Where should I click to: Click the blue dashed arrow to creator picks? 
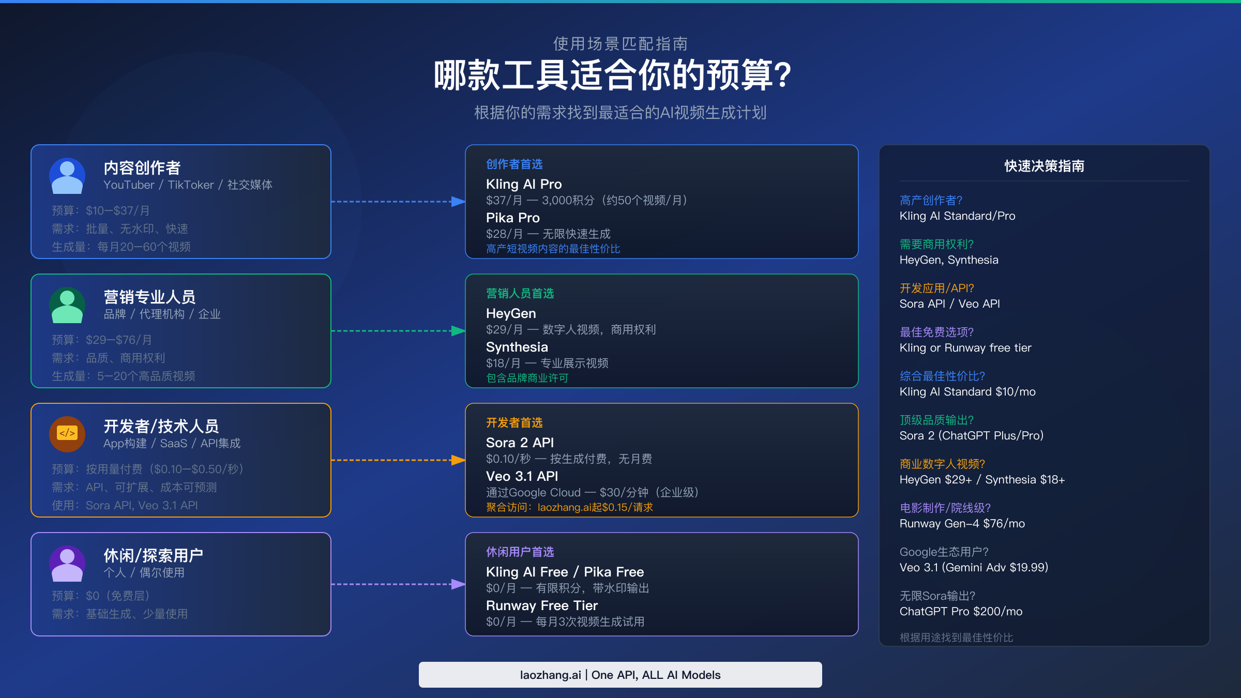398,201
